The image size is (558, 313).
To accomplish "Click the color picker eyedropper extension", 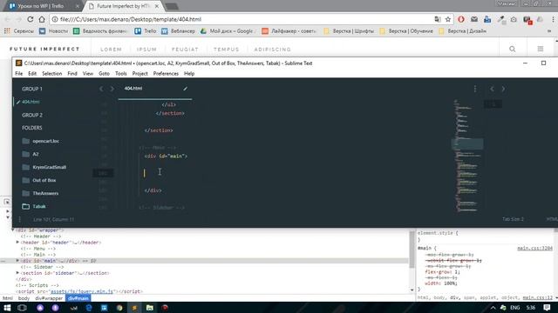I will click(501, 19).
